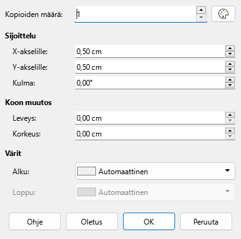241x239 pixels.
Task: Confirm the dialog with OK
Action: 149,221
